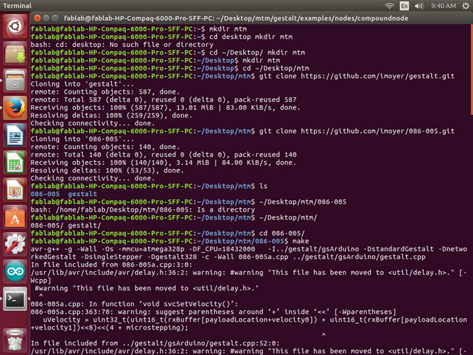The height and width of the screenshot is (355, 473).
Task: Open LibreOffice Writer from the launcher
Action: [15, 136]
